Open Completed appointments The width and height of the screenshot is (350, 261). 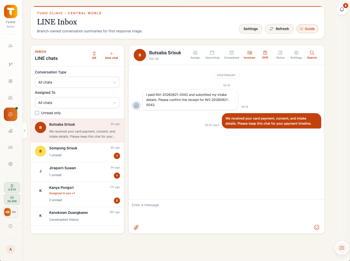[x=232, y=55]
